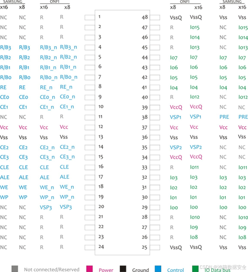Select 'Vcc' on pin 12 in Samsung x16 column

coord(4,127)
